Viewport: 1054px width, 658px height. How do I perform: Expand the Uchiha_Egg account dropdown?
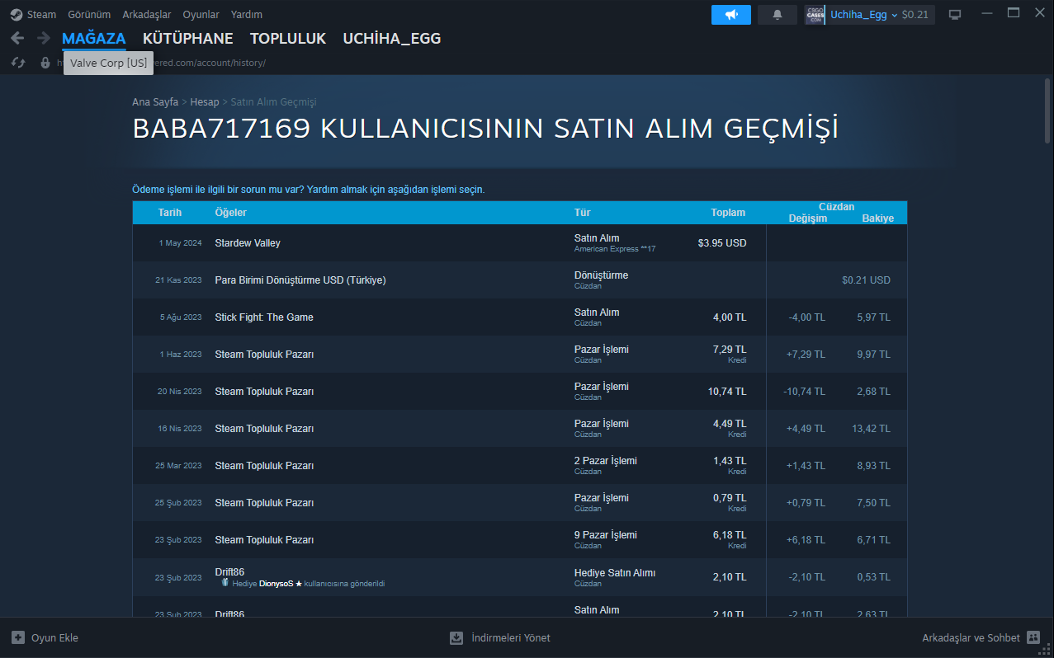(895, 15)
